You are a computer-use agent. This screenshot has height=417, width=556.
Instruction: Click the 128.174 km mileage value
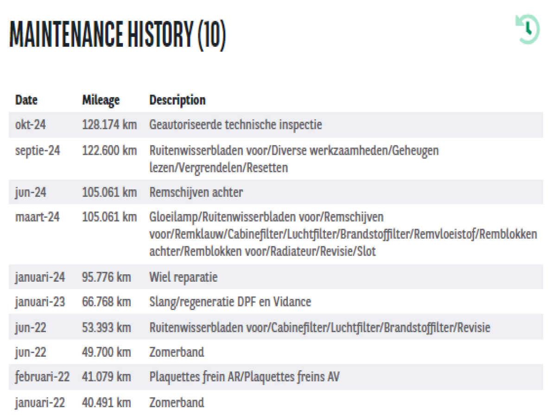(x=109, y=125)
